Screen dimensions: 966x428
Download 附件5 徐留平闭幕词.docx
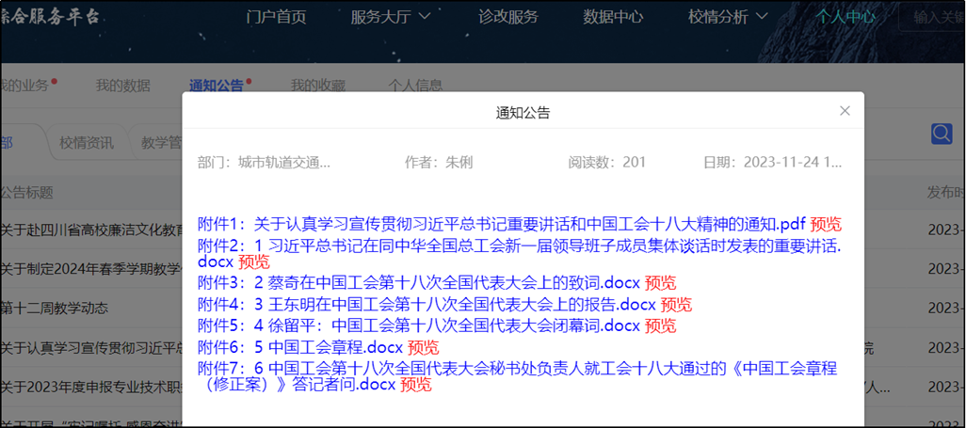(x=420, y=325)
